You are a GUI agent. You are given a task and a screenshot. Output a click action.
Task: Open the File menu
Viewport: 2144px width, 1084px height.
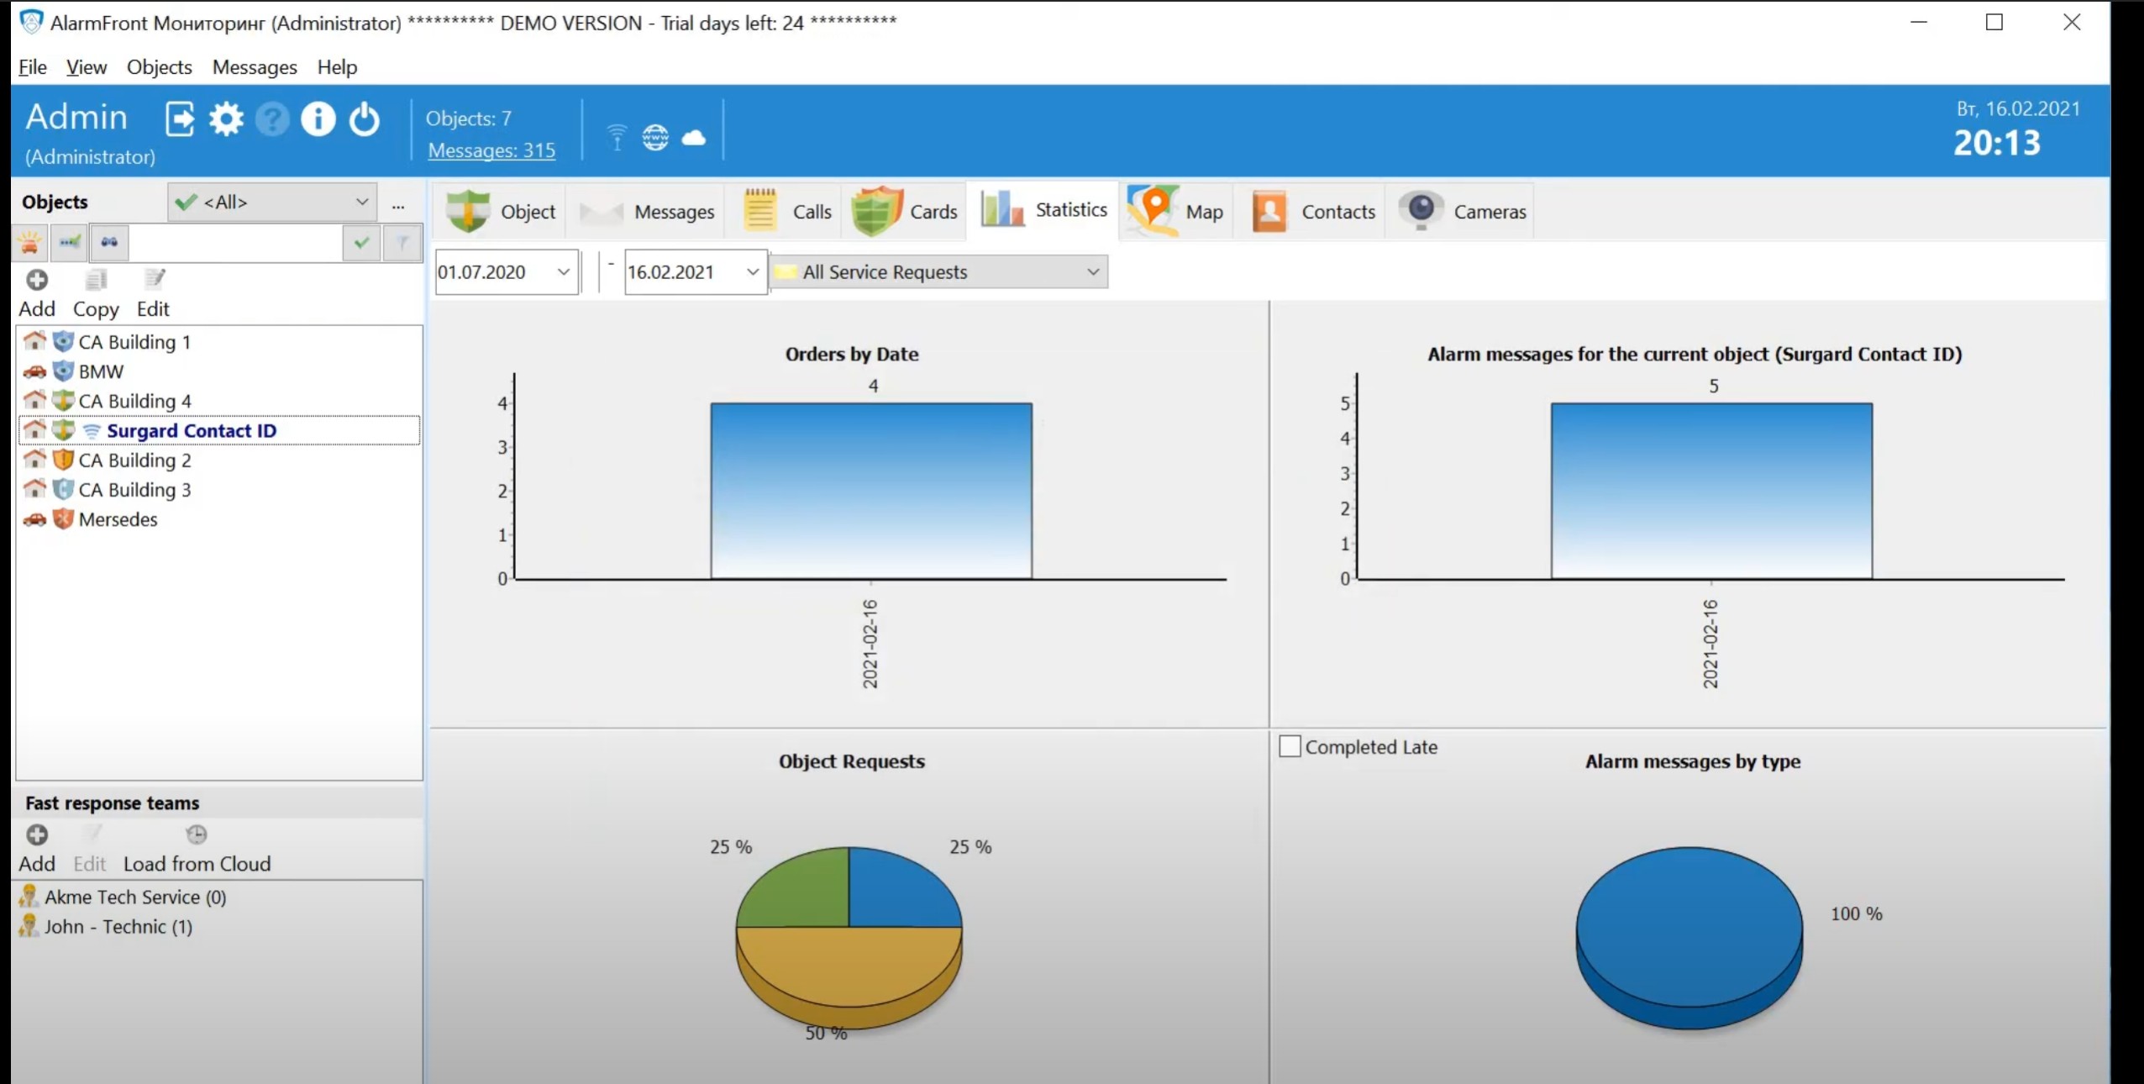33,67
